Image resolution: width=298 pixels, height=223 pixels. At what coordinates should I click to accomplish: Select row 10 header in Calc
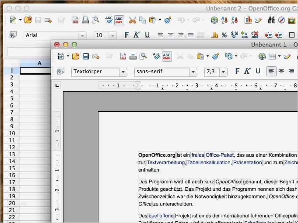12,134
